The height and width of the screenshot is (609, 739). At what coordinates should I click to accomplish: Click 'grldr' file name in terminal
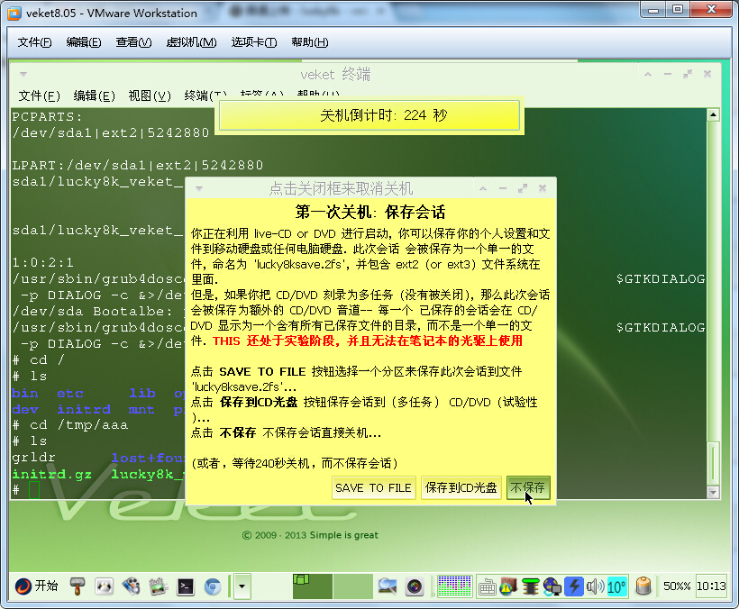(33, 458)
